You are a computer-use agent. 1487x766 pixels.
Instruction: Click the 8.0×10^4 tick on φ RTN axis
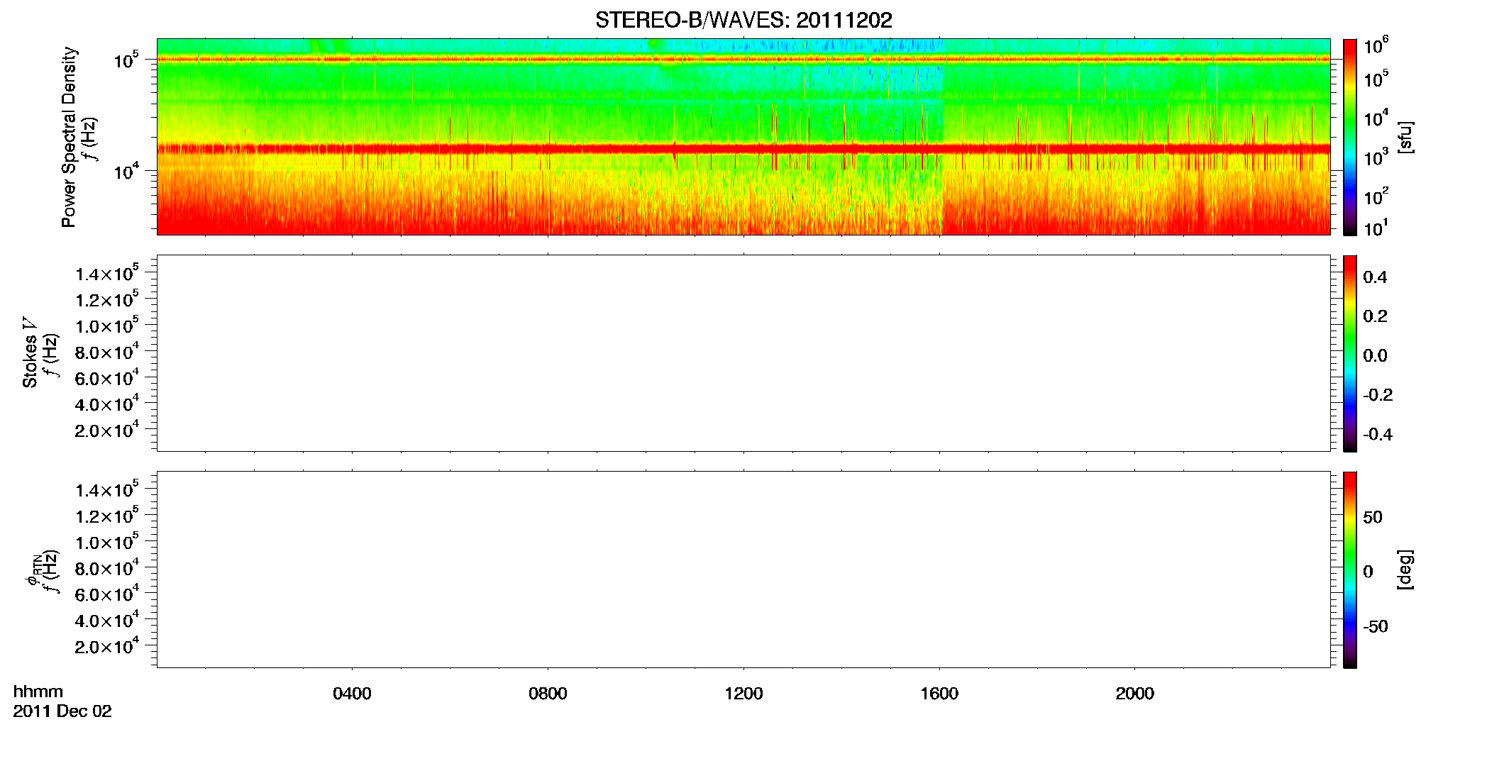(x=106, y=568)
